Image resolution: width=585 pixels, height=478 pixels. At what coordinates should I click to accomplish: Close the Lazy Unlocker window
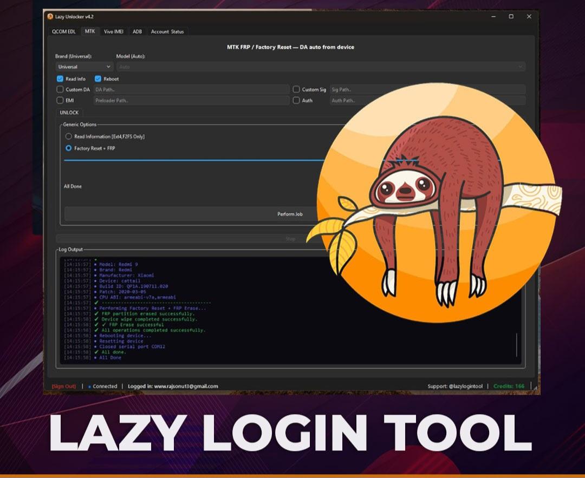point(529,16)
